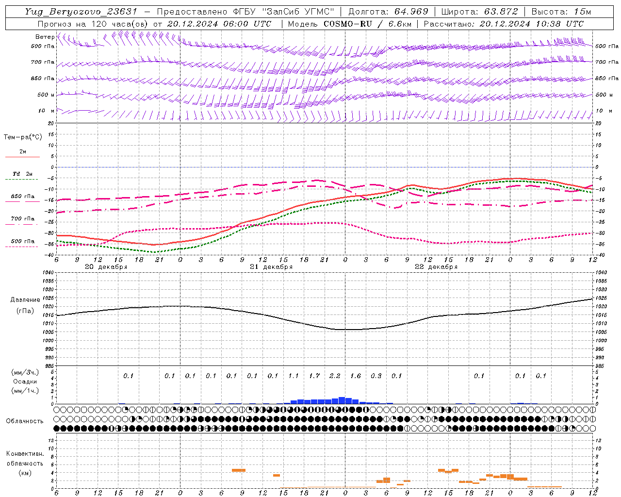Click the Тем-ра(°C) axis title
Viewport: 621px width, 497px height.
point(23,137)
